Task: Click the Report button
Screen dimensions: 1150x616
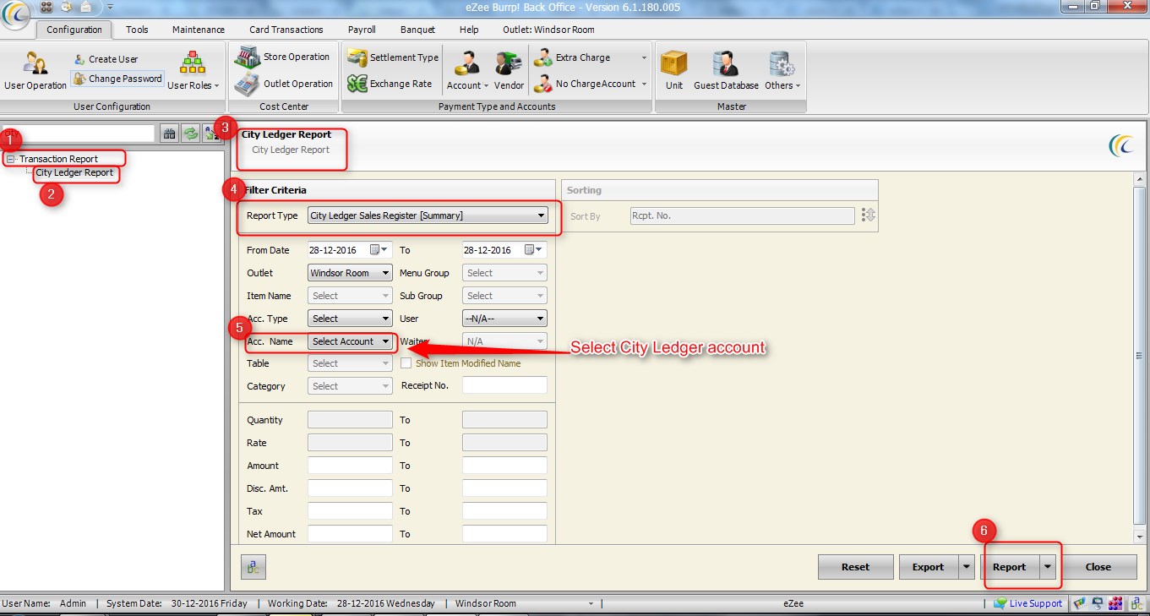Action: click(x=1011, y=567)
